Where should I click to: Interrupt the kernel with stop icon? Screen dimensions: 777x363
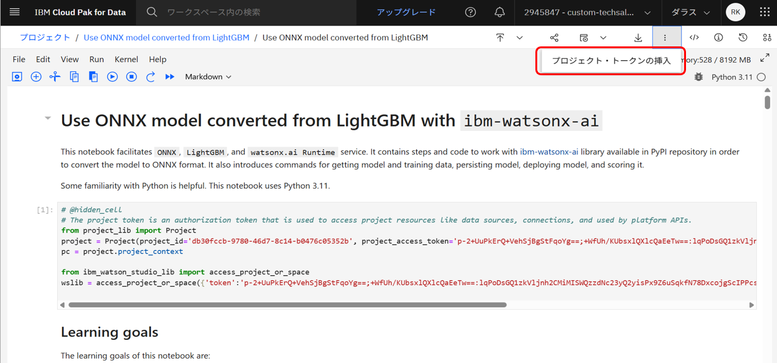pyautogui.click(x=131, y=76)
